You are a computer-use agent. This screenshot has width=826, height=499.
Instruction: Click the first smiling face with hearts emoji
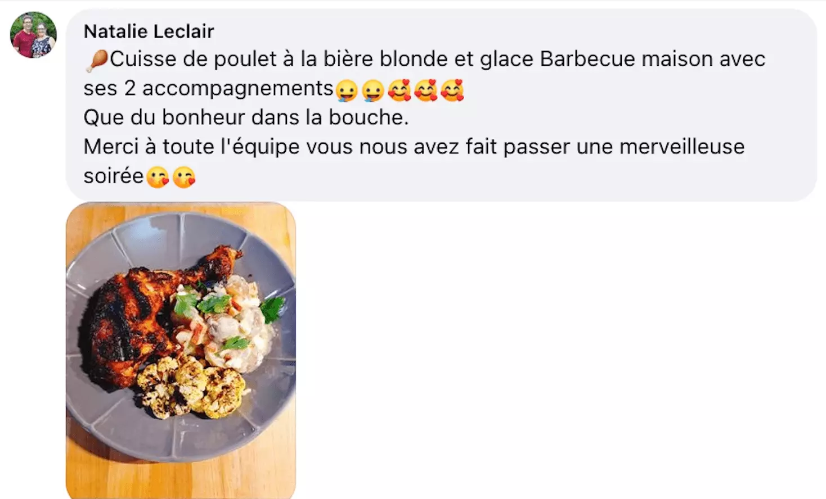[x=399, y=90]
